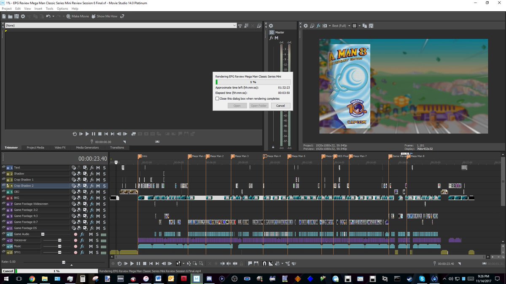
Task: Switch to the Project Media tab
Action: pos(35,148)
